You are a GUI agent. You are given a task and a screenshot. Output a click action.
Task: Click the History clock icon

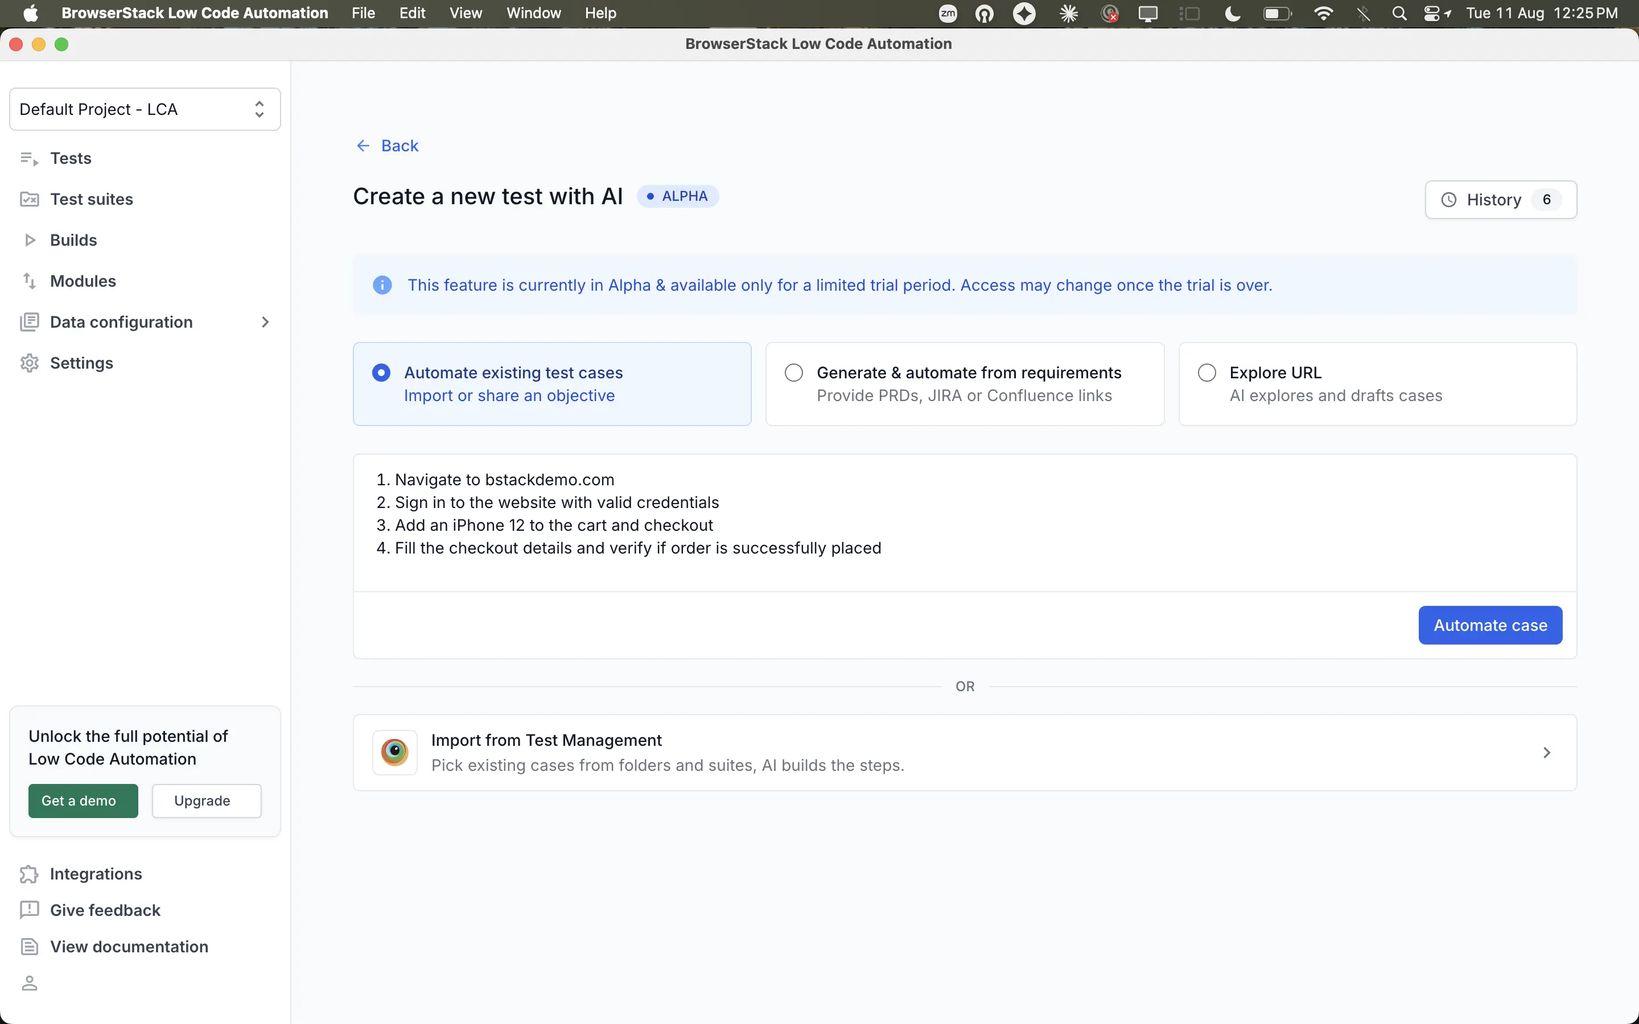tap(1449, 200)
